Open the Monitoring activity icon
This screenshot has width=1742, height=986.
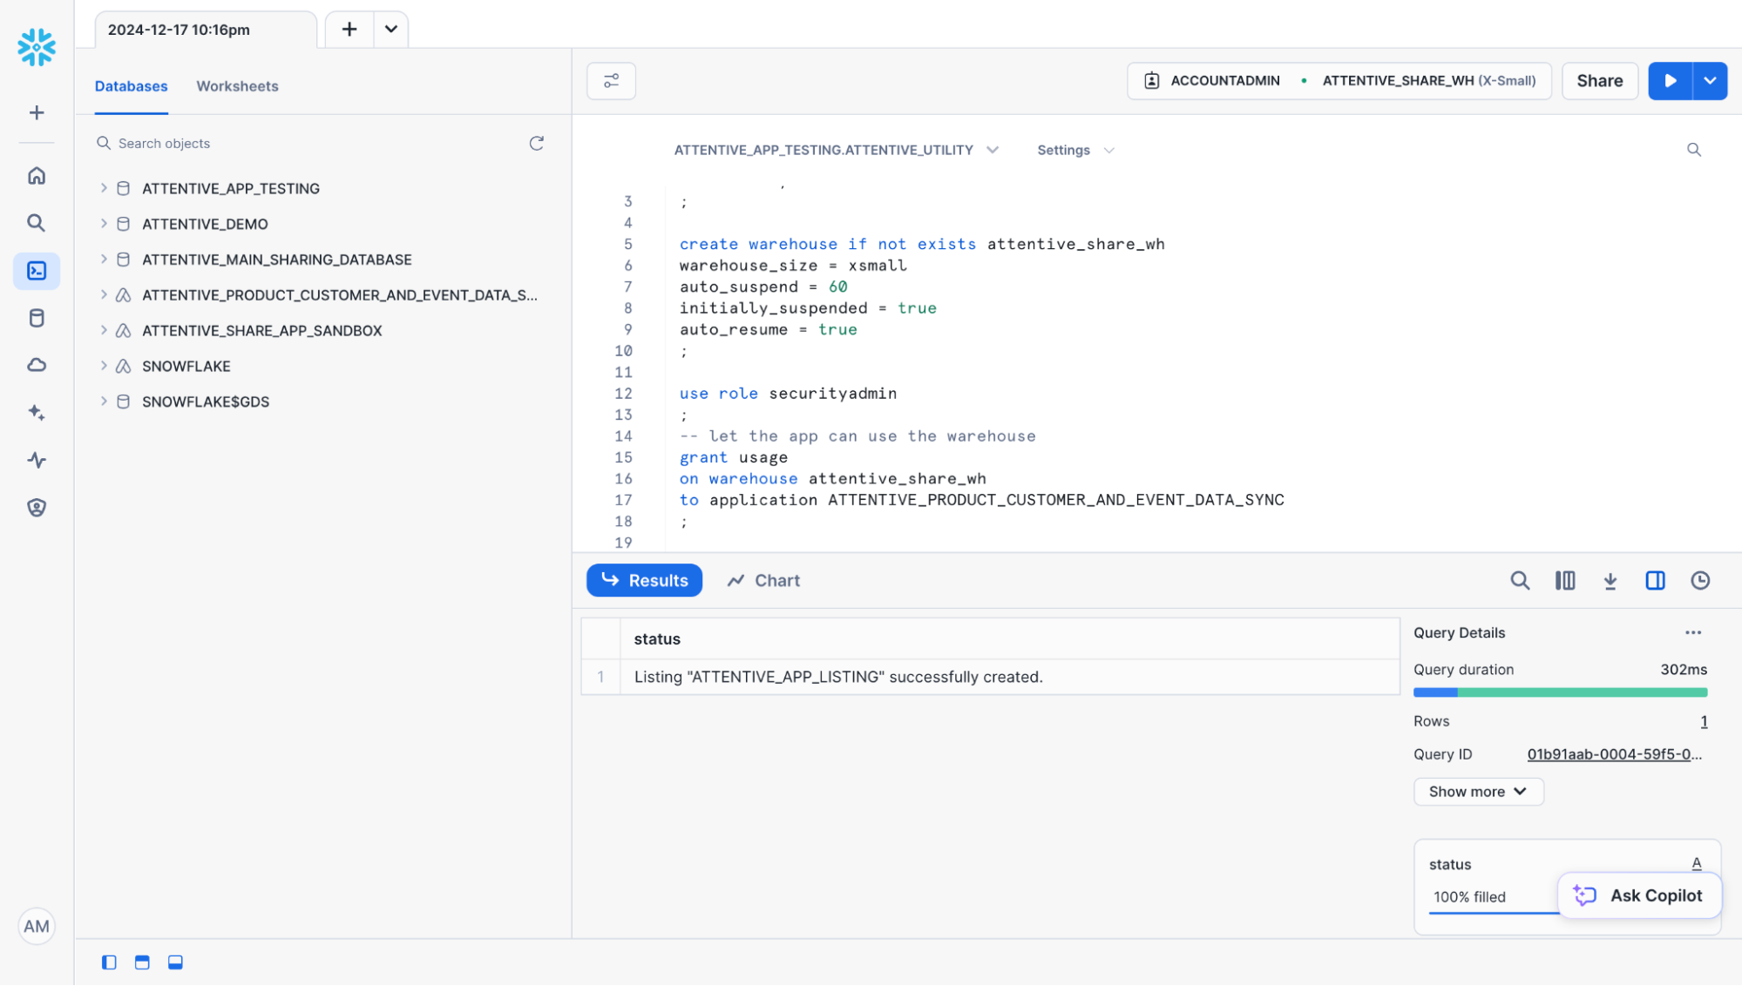[x=37, y=460]
